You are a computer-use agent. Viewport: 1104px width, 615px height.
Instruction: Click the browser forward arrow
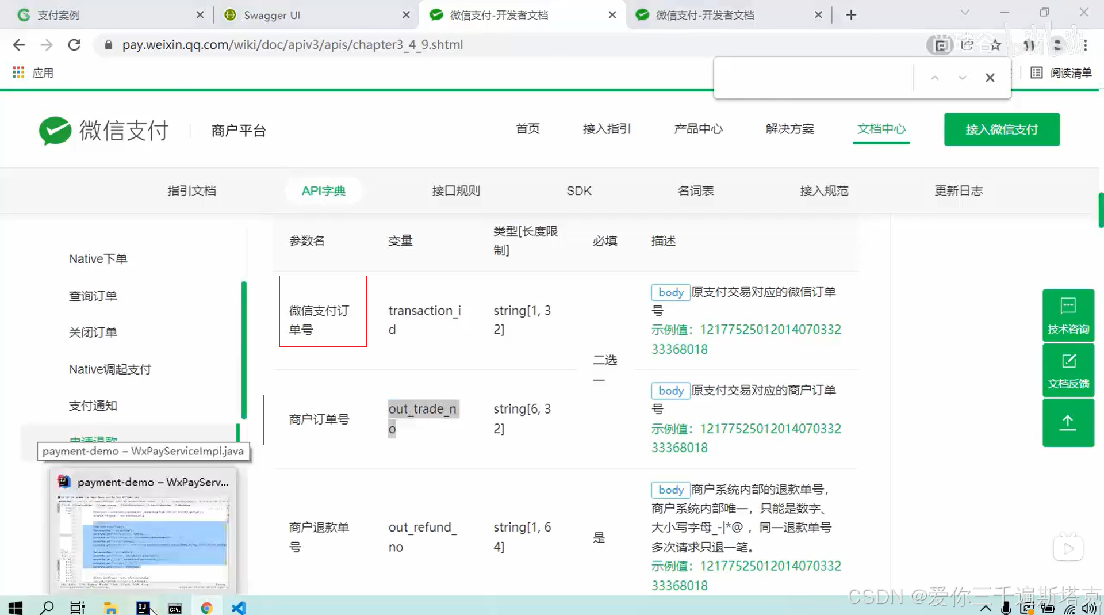pyautogui.click(x=47, y=45)
